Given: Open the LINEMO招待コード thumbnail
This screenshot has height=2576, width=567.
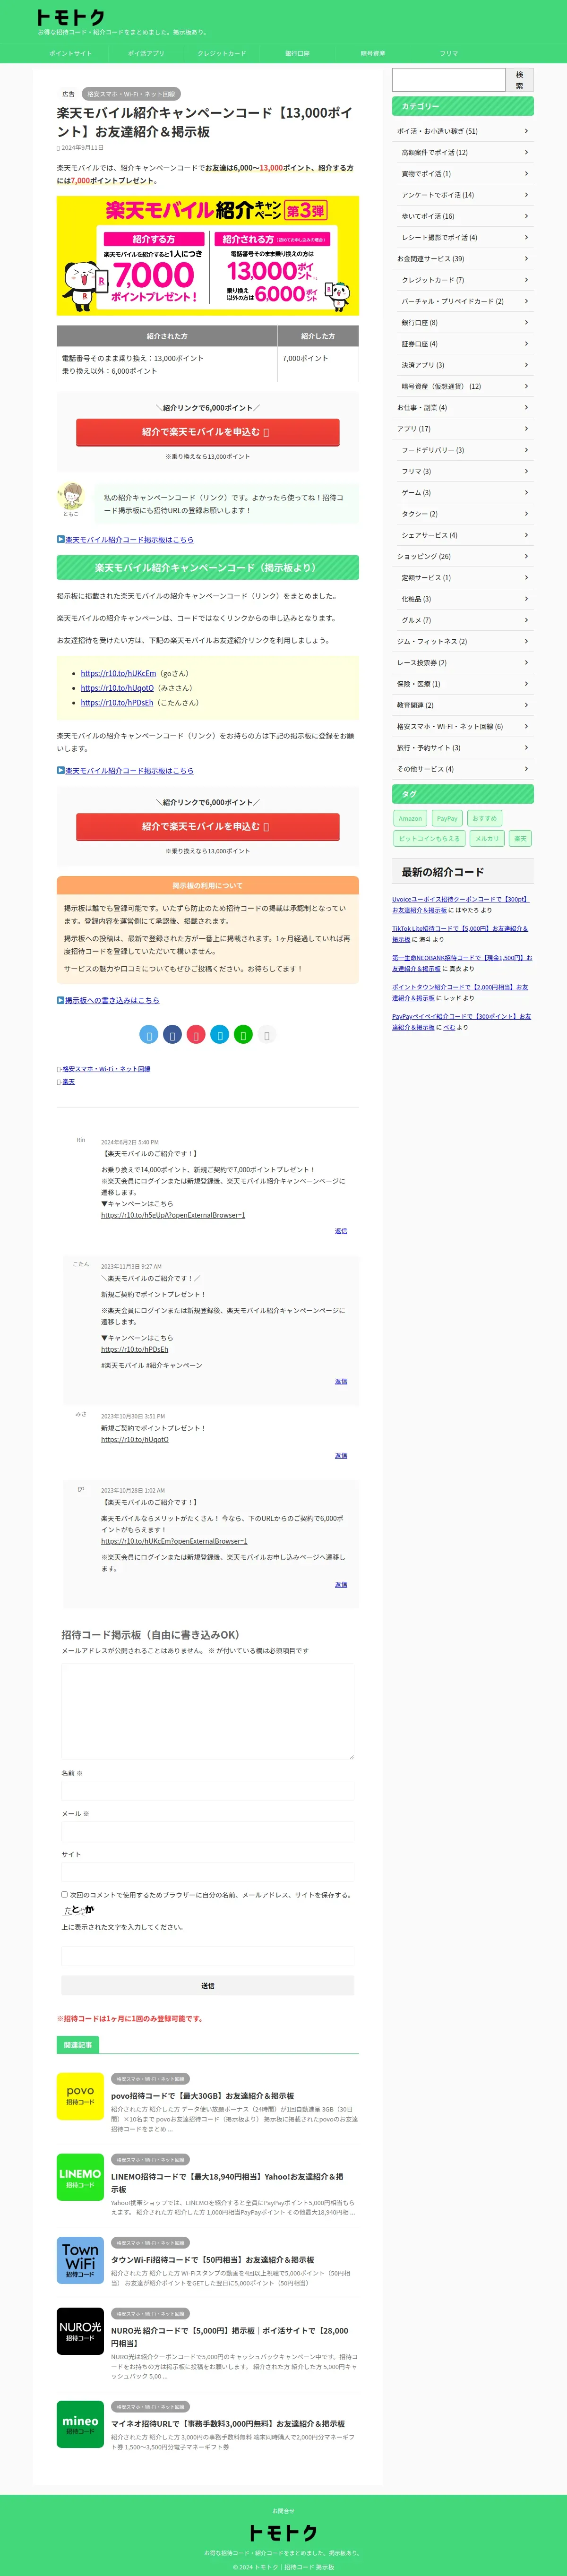Looking at the screenshot, I should point(80,2178).
